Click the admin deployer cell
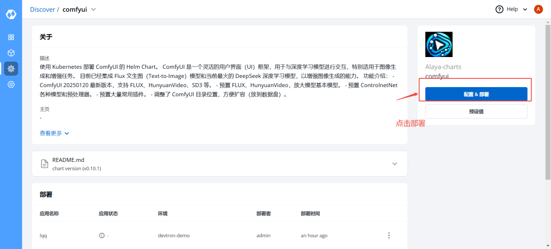Viewport: 551px width, 249px height. [264, 236]
